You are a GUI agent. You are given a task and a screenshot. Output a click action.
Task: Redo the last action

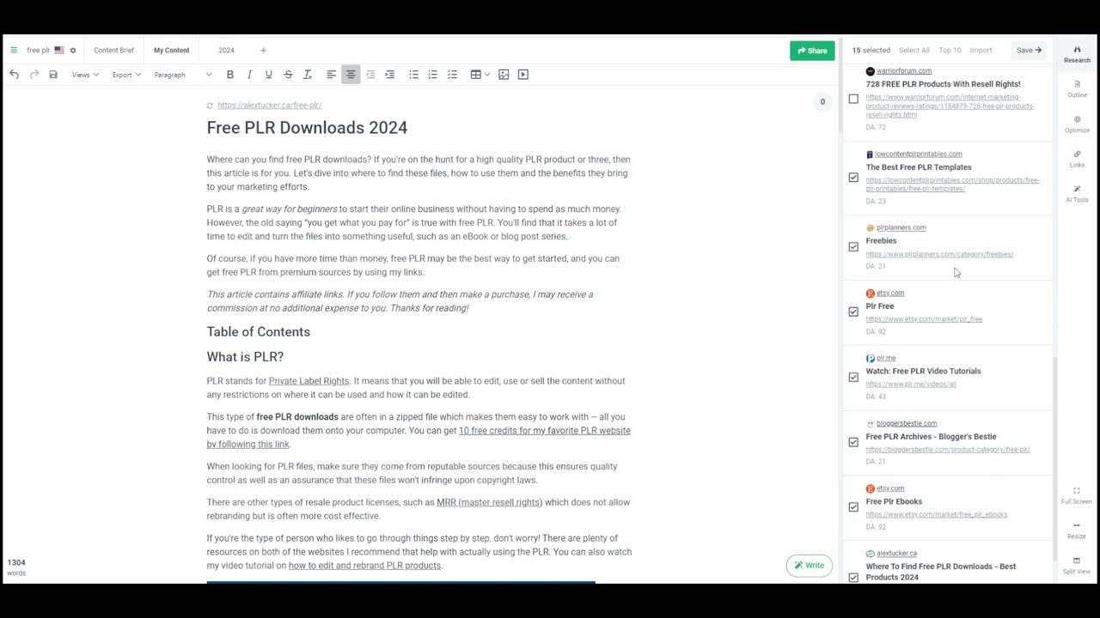pos(34,75)
